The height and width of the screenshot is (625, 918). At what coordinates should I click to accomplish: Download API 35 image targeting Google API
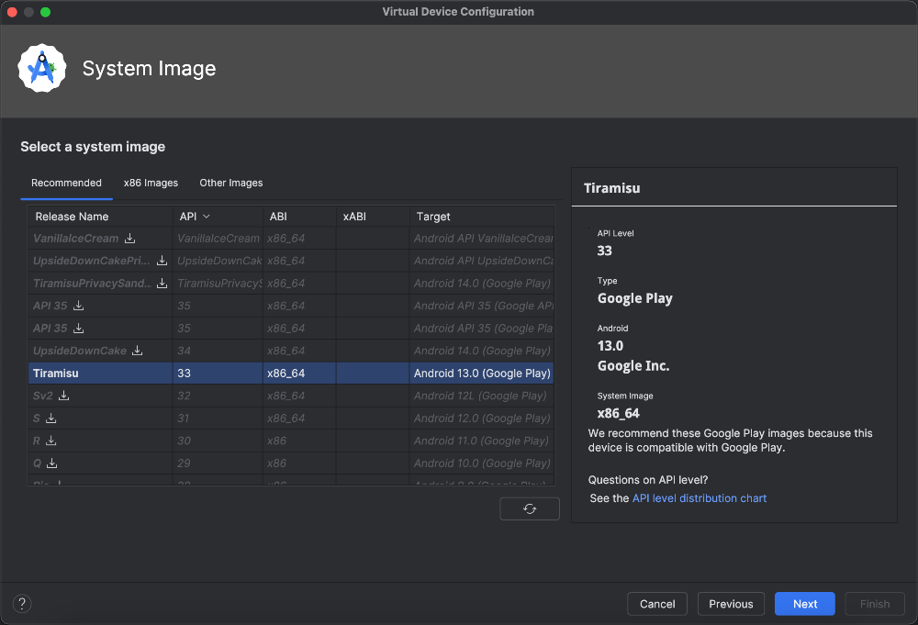click(x=78, y=306)
